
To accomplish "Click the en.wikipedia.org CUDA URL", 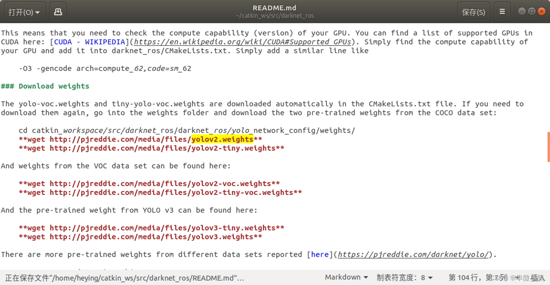I will (x=242, y=42).
